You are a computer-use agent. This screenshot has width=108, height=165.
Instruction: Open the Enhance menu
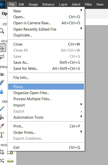(48, 4)
